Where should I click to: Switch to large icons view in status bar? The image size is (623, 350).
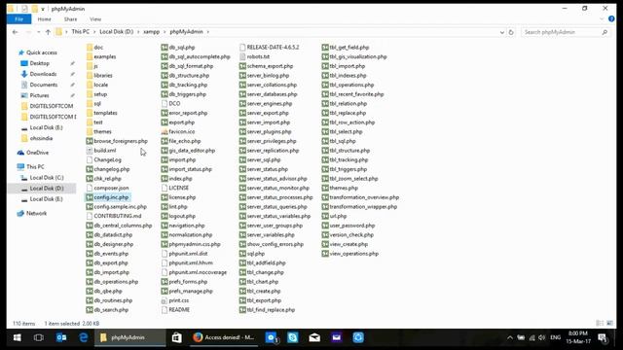click(x=609, y=324)
